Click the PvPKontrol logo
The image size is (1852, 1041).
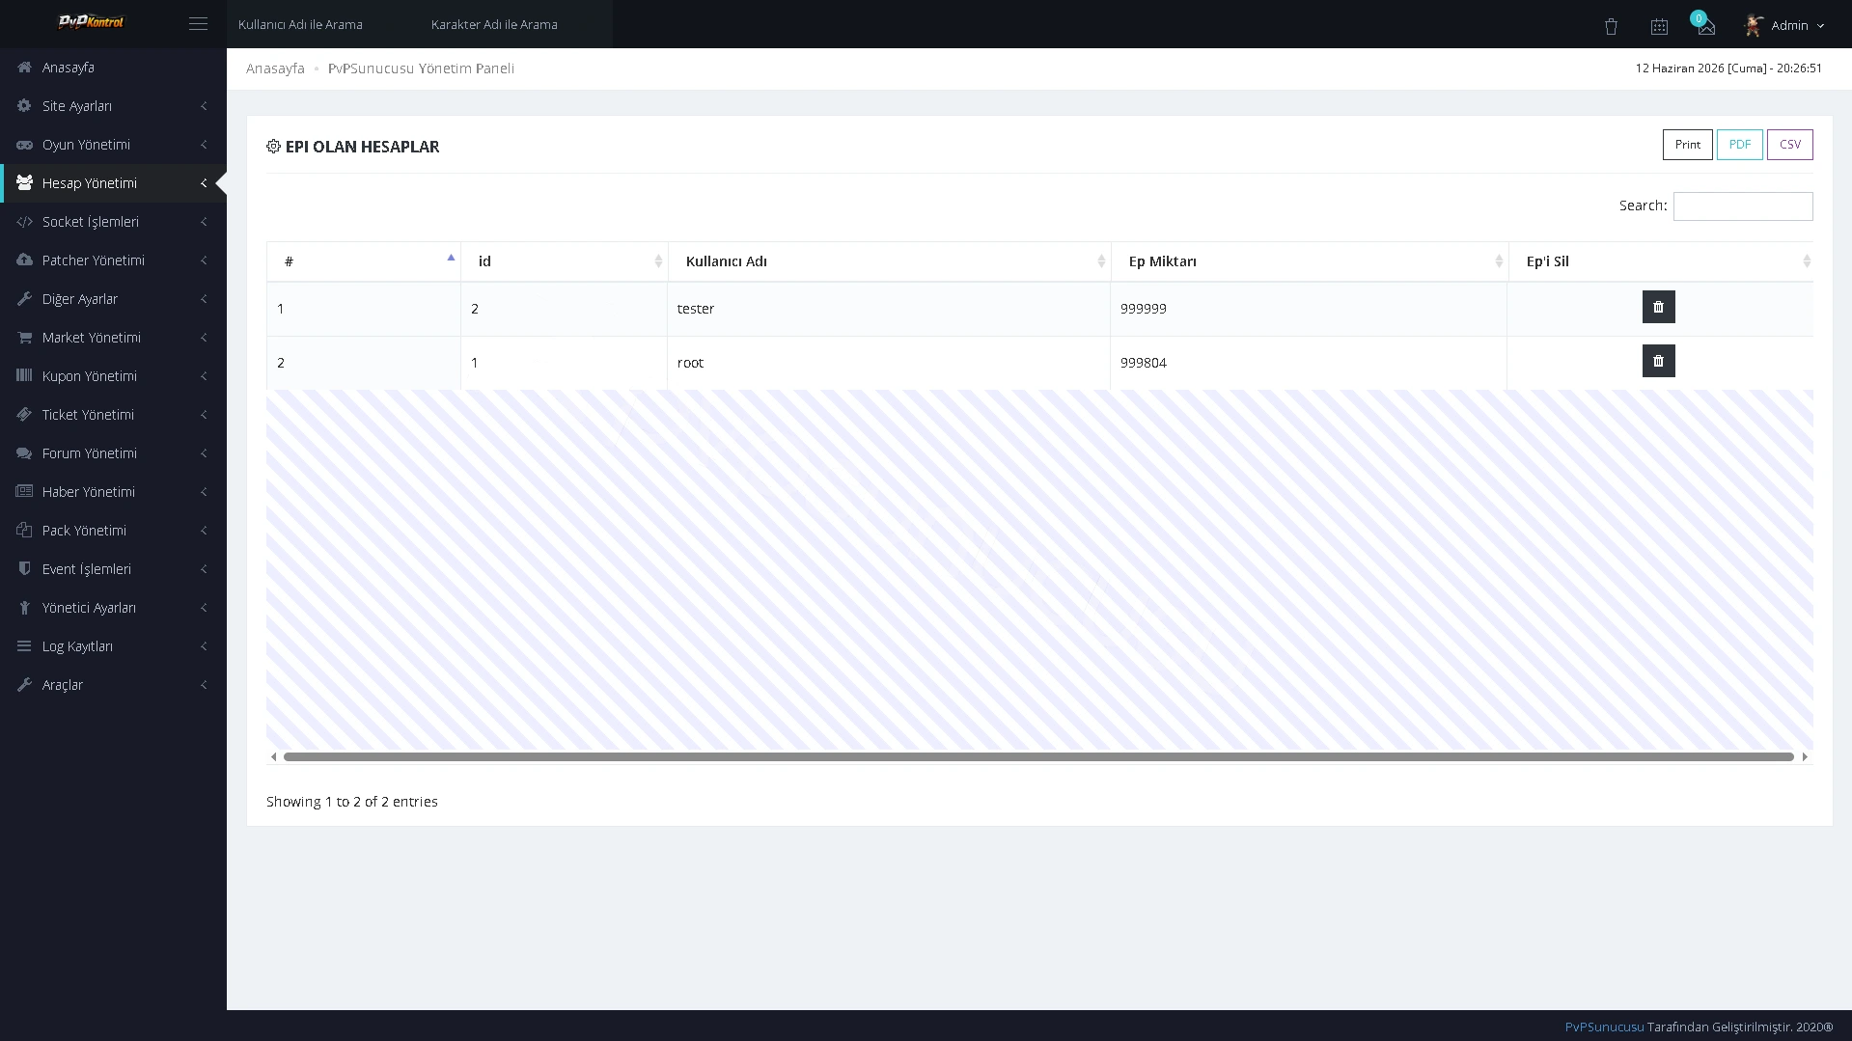[x=91, y=22]
